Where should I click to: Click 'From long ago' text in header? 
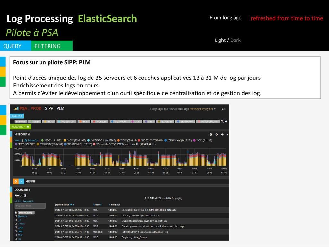point(226,18)
